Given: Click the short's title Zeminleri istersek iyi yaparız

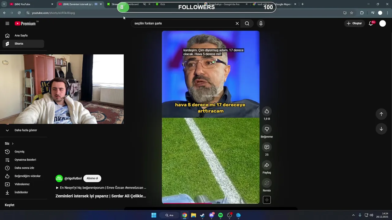Looking at the screenshot, I should pos(101,196).
